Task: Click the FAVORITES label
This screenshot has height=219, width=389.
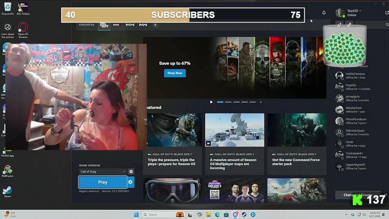Action: tap(87, 25)
